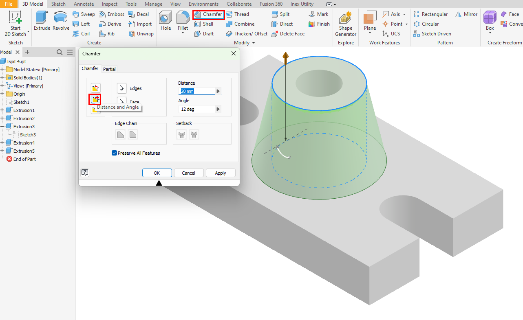The width and height of the screenshot is (523, 320).
Task: Use the Delete Face tool
Action: 288,34
